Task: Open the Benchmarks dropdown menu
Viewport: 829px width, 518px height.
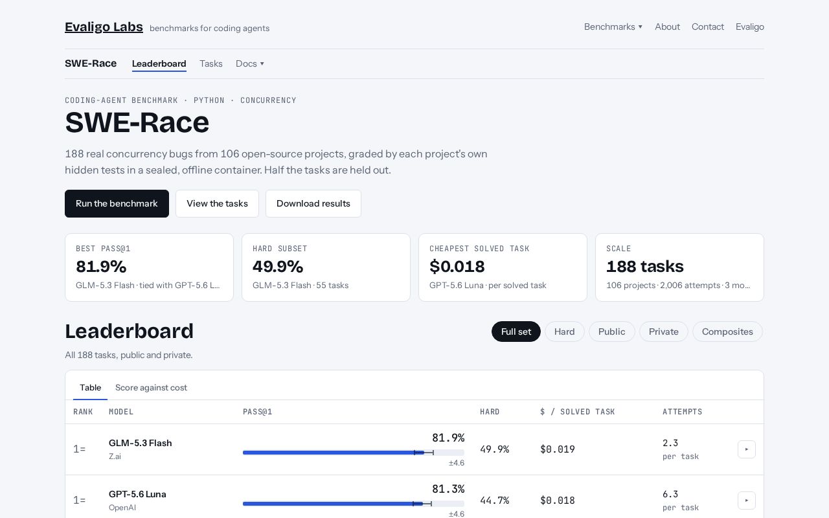Action: tap(613, 27)
